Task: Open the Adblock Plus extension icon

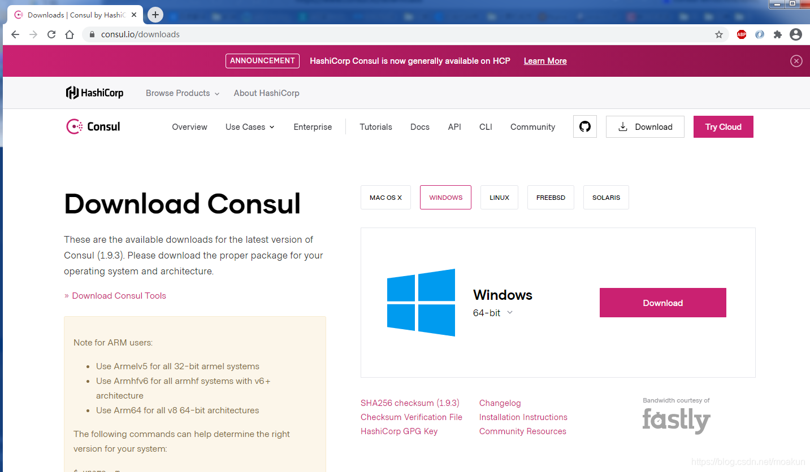Action: [x=742, y=34]
